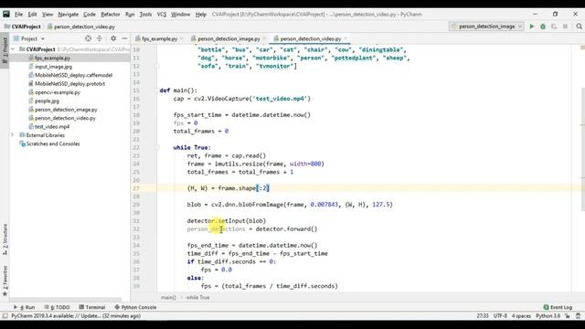Open Search Everywhere magnifier icon
585x329 pixels.
tap(579, 27)
